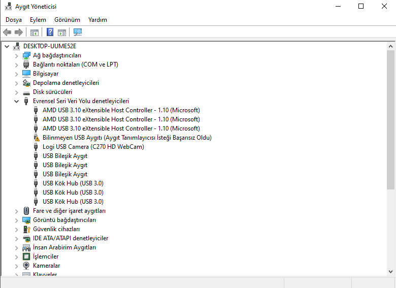The width and height of the screenshot is (396, 288).
Task: Click the DESKTOP-UUME52E computer icon
Action: (17, 46)
